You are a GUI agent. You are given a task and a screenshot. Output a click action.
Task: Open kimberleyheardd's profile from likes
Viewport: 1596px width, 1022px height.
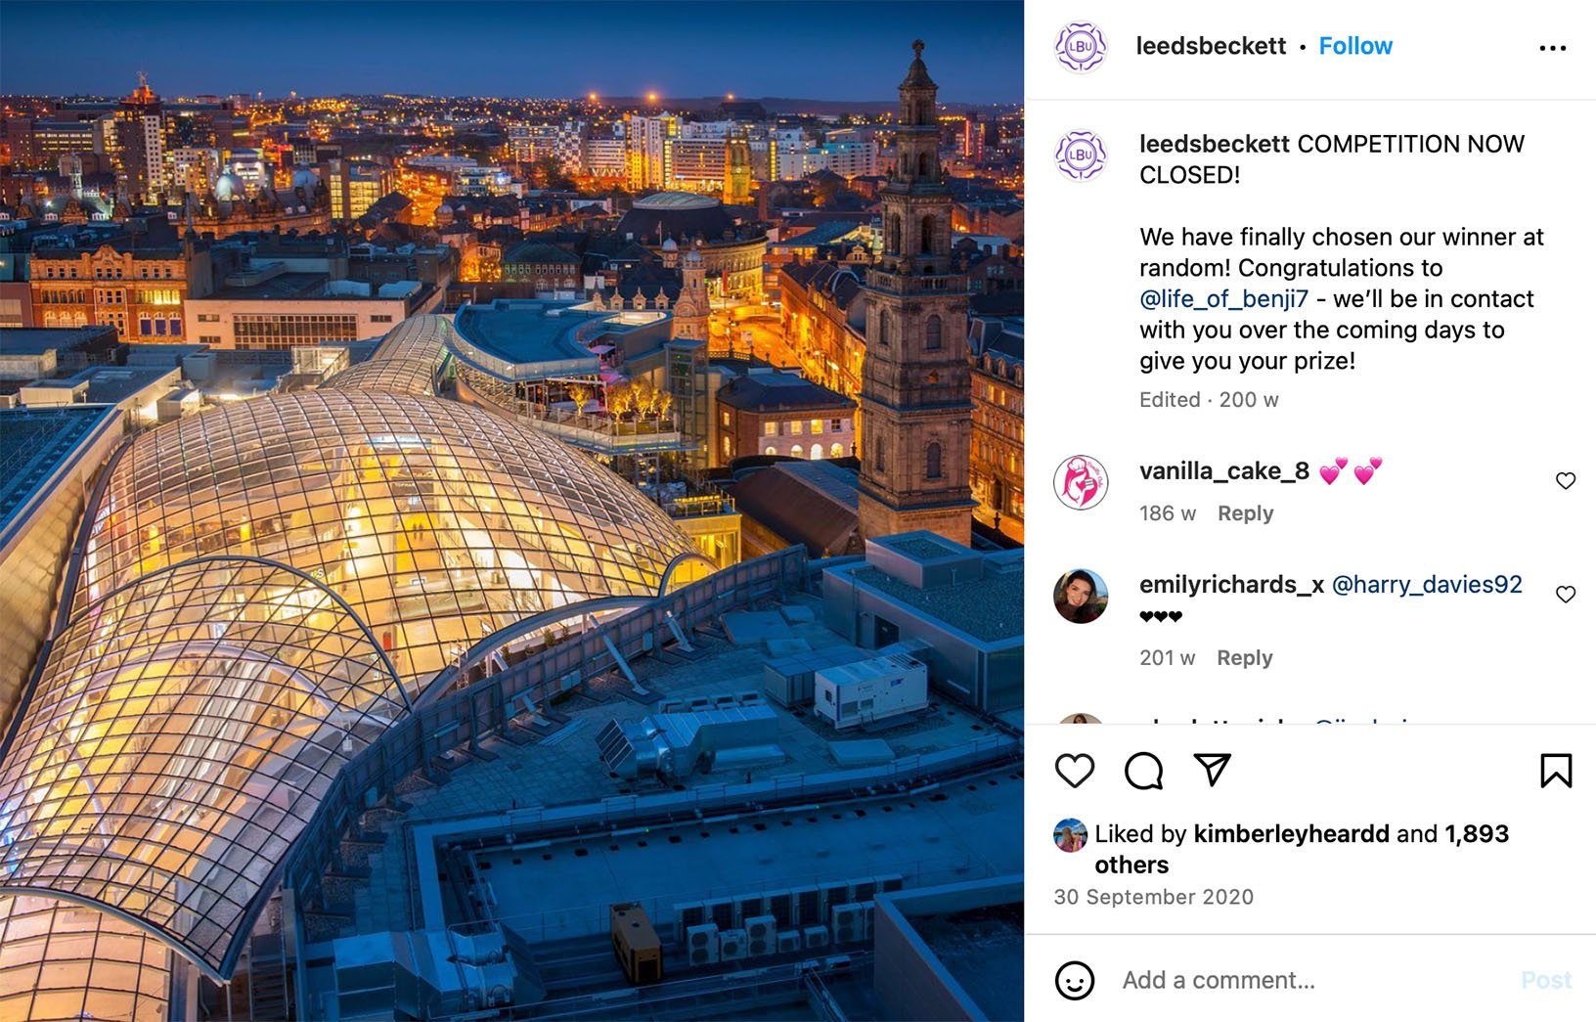pyautogui.click(x=1291, y=833)
